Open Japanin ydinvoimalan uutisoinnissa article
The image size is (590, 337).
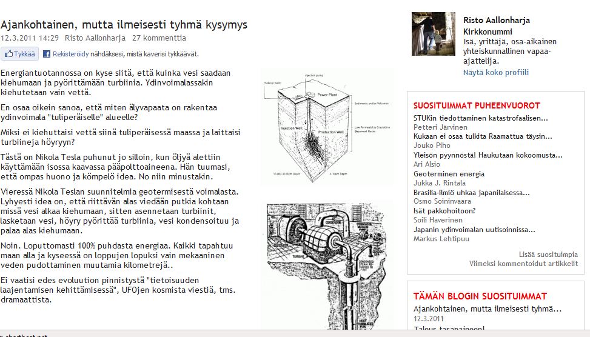pos(474,230)
